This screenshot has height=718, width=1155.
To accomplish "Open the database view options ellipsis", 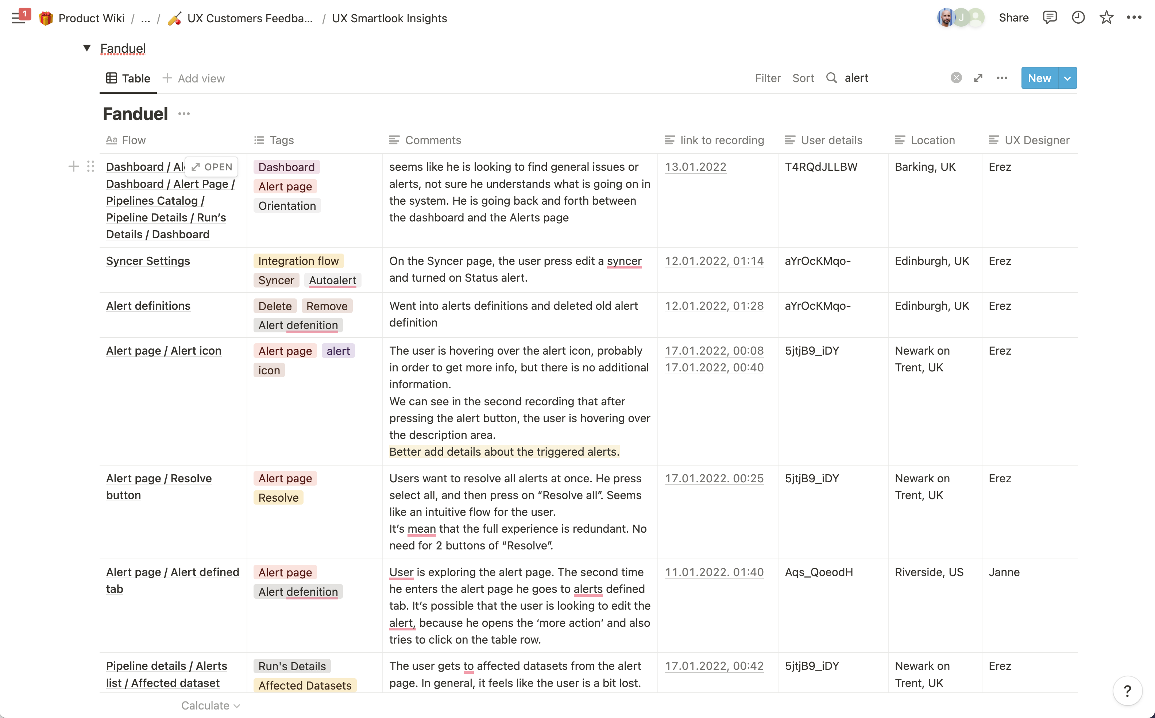I will pyautogui.click(x=1002, y=78).
